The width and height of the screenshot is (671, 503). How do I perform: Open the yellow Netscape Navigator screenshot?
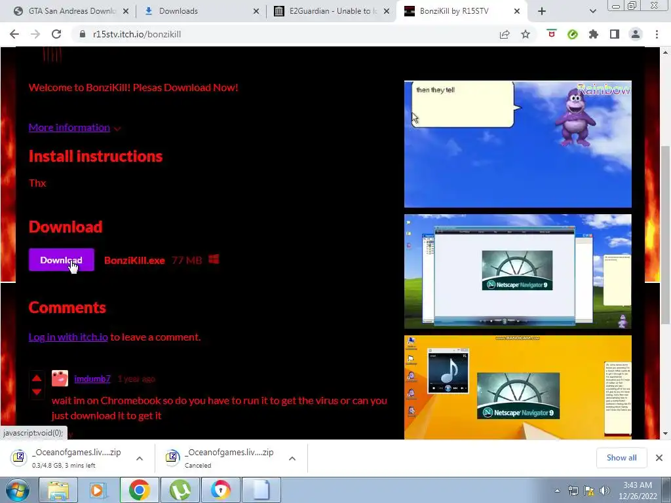[518, 387]
